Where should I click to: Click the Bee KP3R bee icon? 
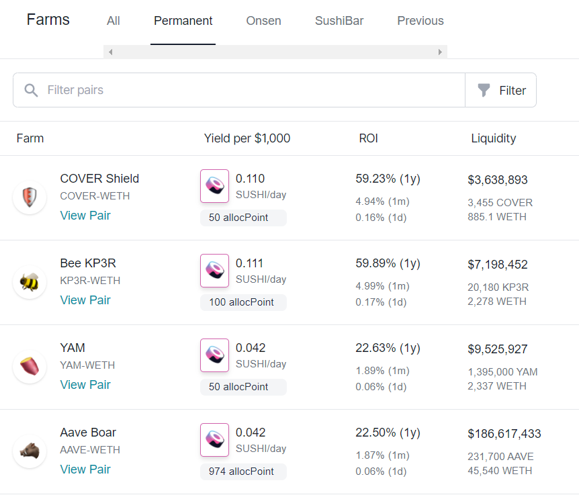pyautogui.click(x=30, y=282)
